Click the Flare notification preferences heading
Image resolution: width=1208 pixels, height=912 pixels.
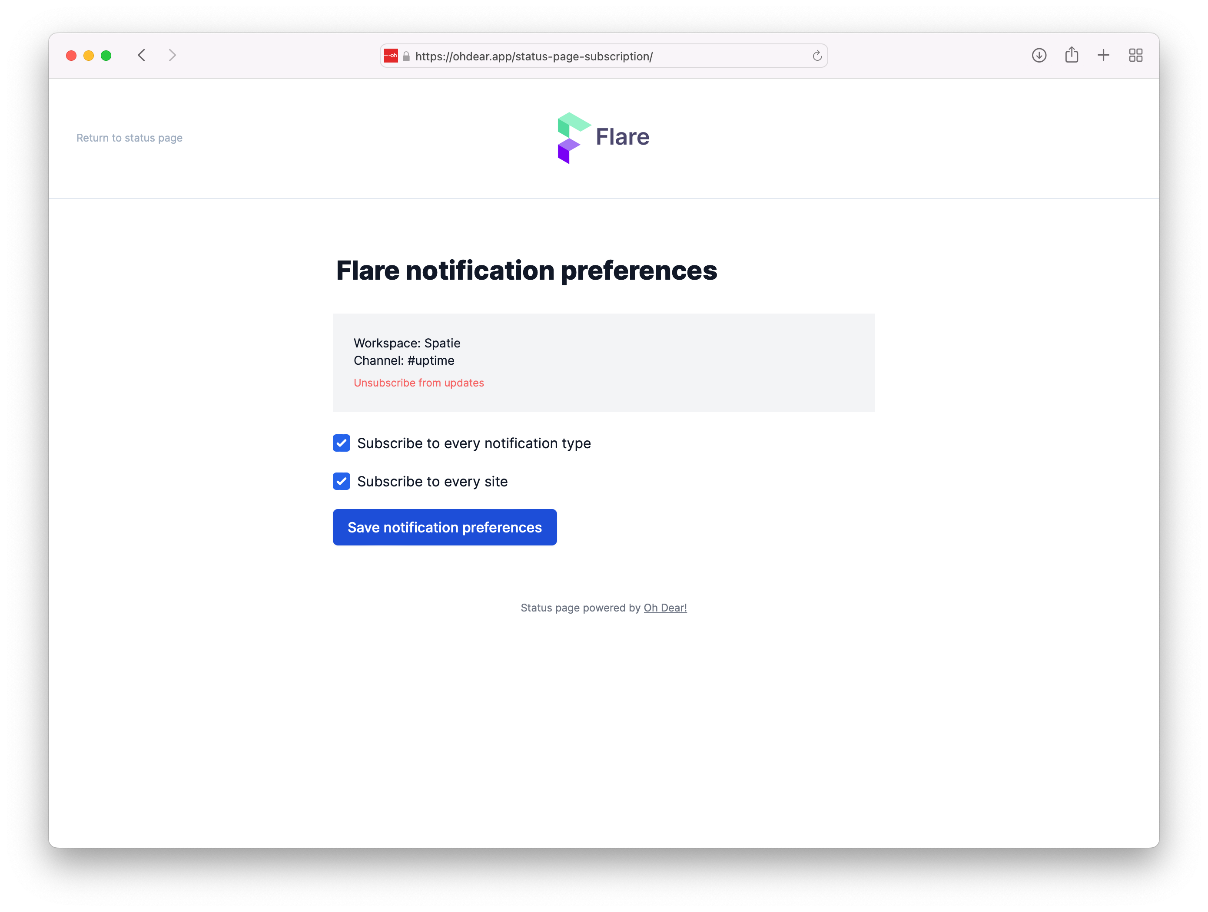pyautogui.click(x=527, y=271)
